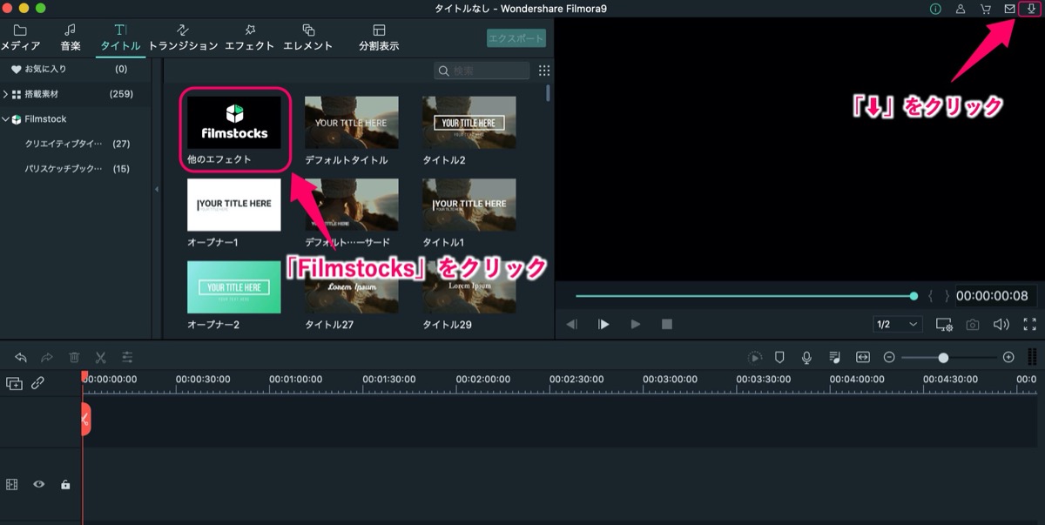Click zoom-to-fit timeline icon

tap(862, 357)
